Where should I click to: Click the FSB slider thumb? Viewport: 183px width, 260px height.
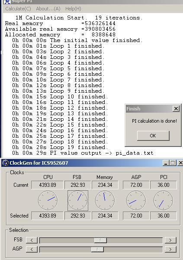[x=100, y=240]
